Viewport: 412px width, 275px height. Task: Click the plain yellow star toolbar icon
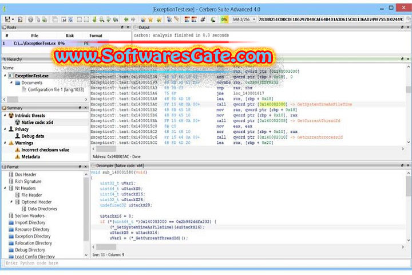150,19
